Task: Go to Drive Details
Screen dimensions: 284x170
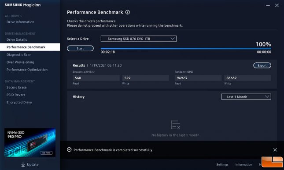Action: [x=17, y=40]
